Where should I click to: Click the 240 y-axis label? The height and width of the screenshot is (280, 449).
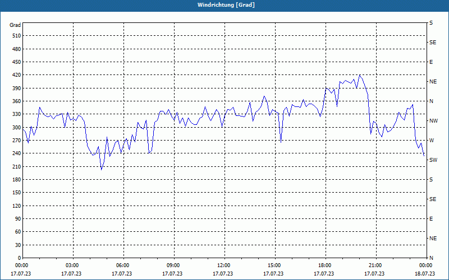(17, 153)
